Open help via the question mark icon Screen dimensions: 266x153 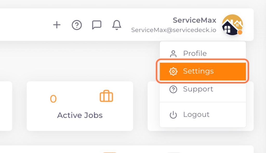[77, 25]
